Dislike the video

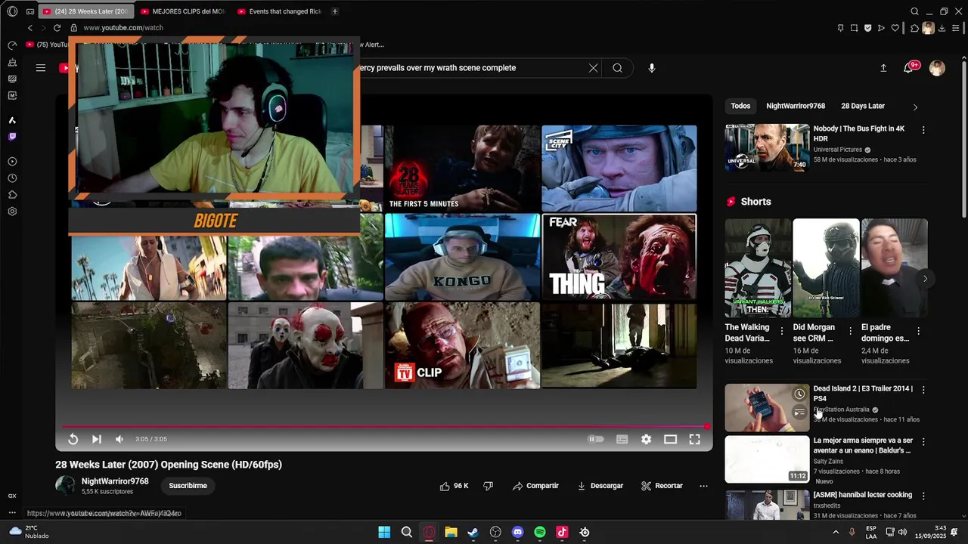488,486
